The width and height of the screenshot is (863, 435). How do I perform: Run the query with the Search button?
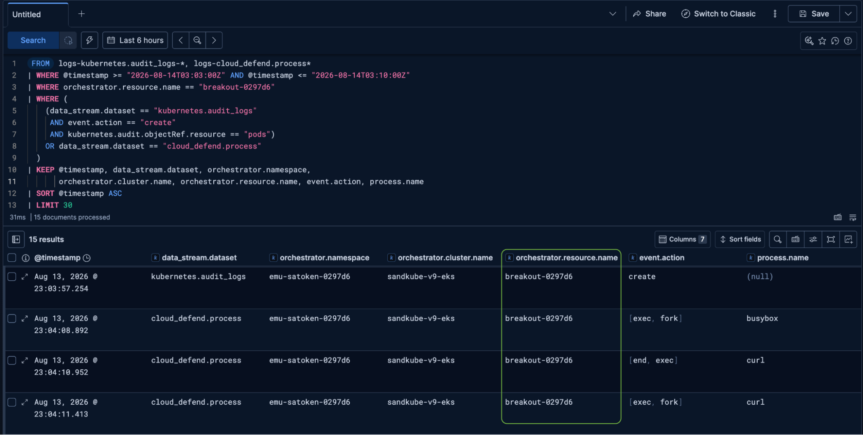point(33,40)
